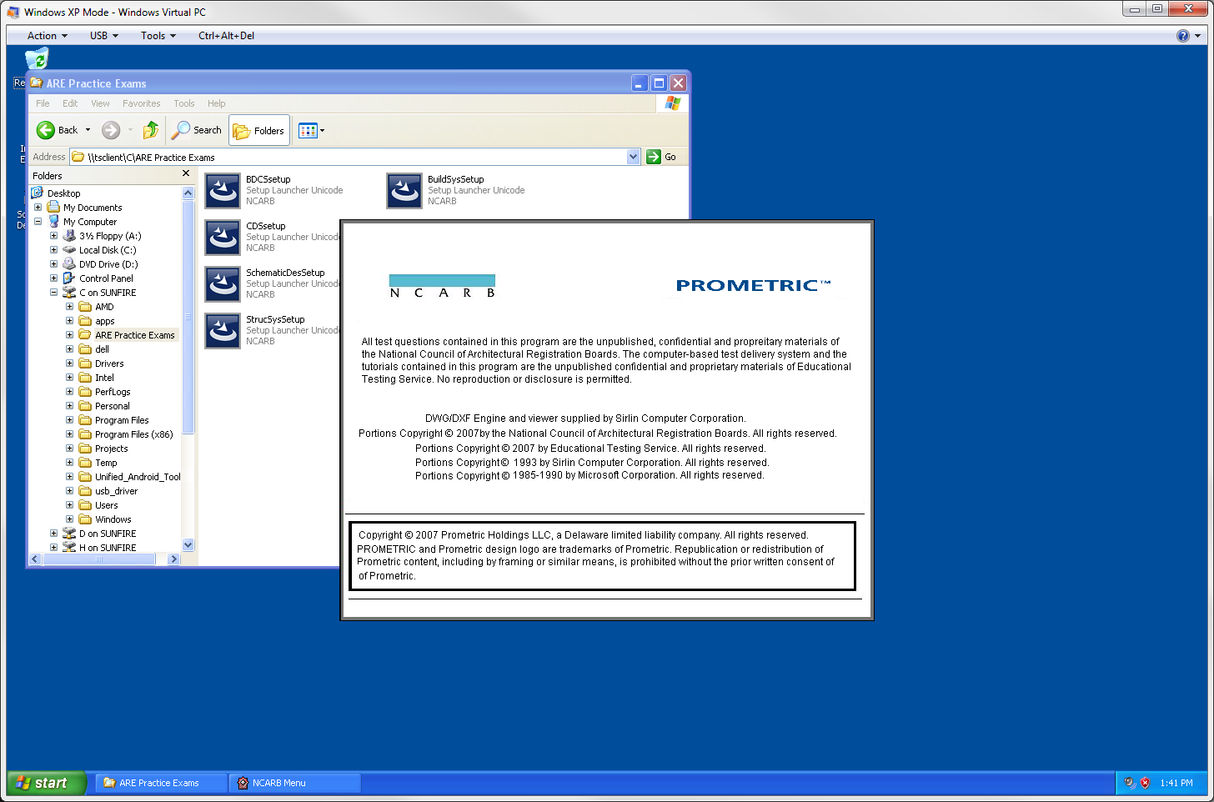1214x802 pixels.
Task: Expand 3½ Floppy (A:) node
Action: (53, 236)
